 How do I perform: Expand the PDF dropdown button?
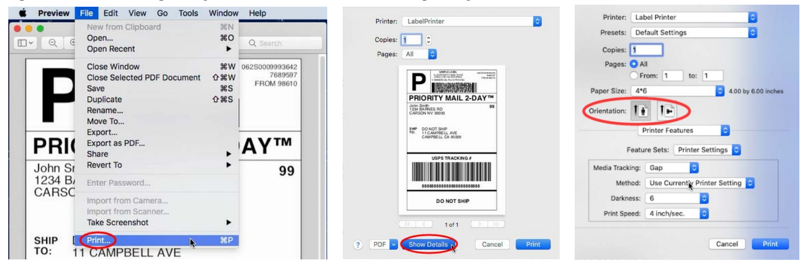tap(383, 244)
